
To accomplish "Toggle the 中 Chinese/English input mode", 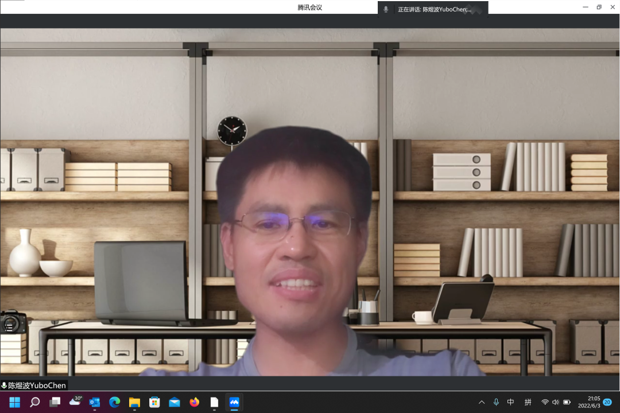I will (511, 402).
